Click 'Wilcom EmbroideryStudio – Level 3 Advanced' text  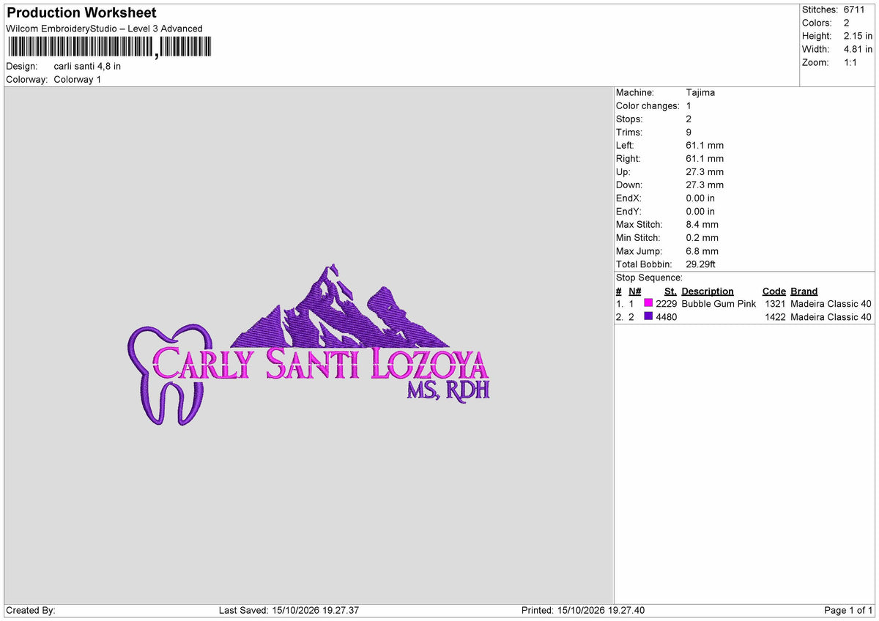pos(104,29)
